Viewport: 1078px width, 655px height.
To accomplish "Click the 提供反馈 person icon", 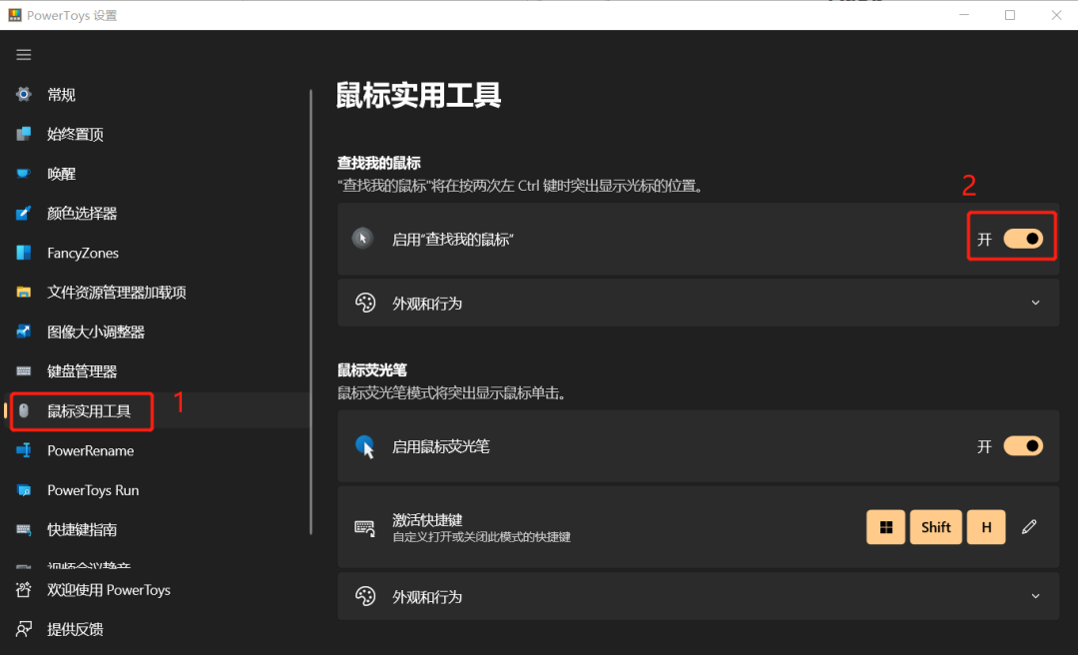I will tap(23, 629).
